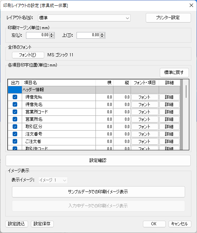The width and height of the screenshot is (197, 233).
Task: Decrease left margin with down arrow
Action: point(52,37)
